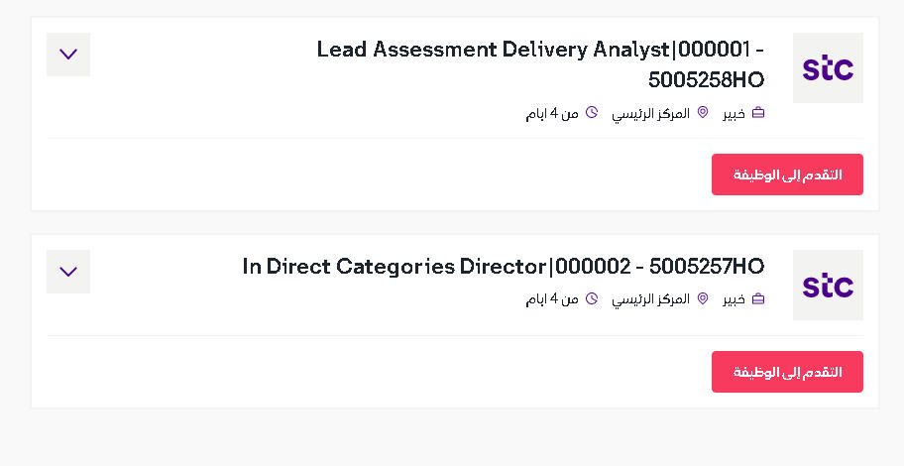Image resolution: width=904 pixels, height=466 pixels.
Task: Click briefcase icon in second job card
Action: coord(758,298)
